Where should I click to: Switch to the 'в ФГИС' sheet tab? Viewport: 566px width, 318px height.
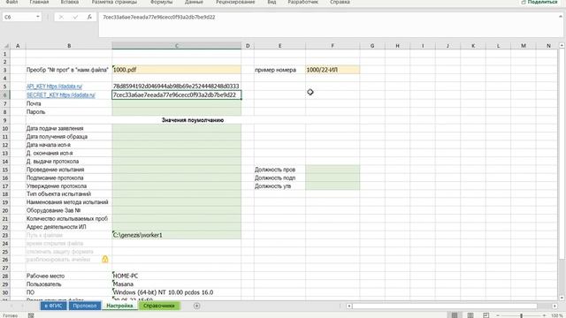point(53,306)
